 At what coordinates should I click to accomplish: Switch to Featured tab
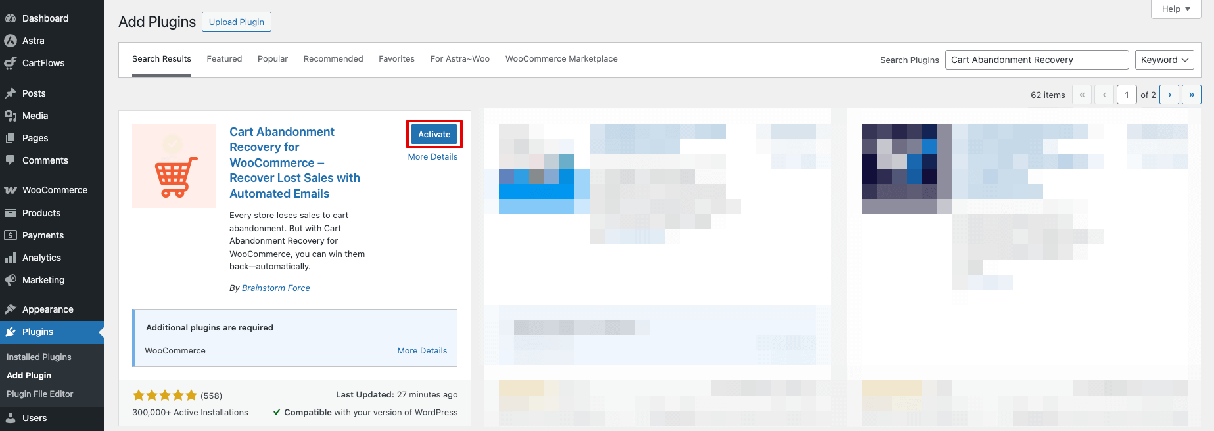pyautogui.click(x=224, y=59)
